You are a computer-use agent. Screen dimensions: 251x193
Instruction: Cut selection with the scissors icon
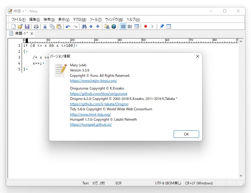point(45,26)
